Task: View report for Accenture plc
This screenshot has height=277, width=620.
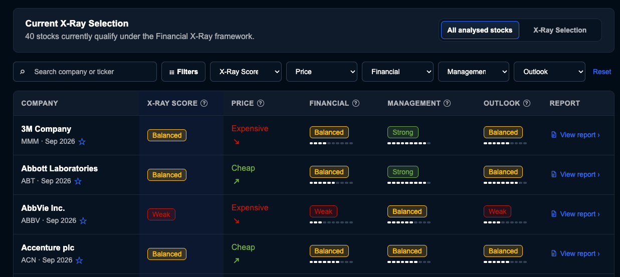Action: pyautogui.click(x=575, y=253)
